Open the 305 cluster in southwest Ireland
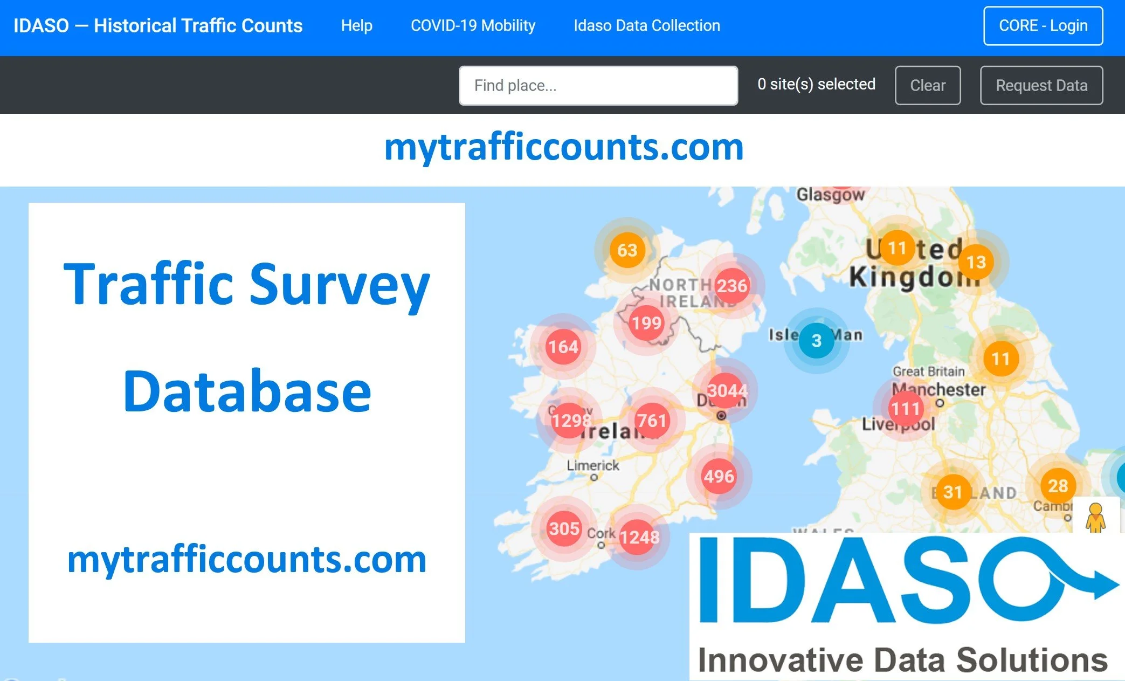Viewport: 1125px width, 681px height. 564,528
